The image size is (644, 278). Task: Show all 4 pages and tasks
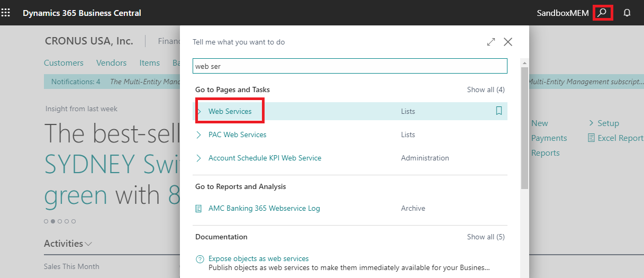click(486, 89)
